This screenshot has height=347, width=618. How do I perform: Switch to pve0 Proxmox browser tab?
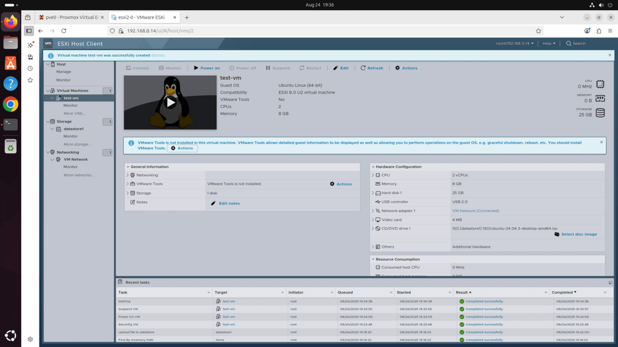coord(71,17)
